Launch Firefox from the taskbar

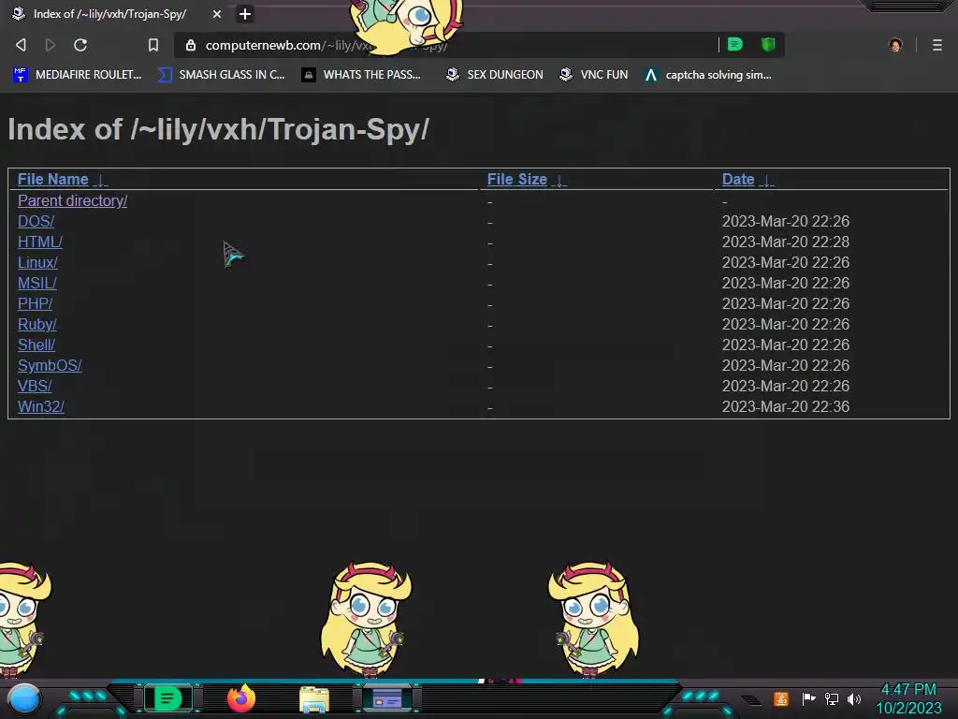(x=241, y=698)
